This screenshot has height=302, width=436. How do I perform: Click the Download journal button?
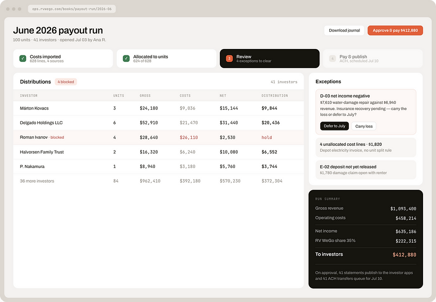(x=344, y=30)
